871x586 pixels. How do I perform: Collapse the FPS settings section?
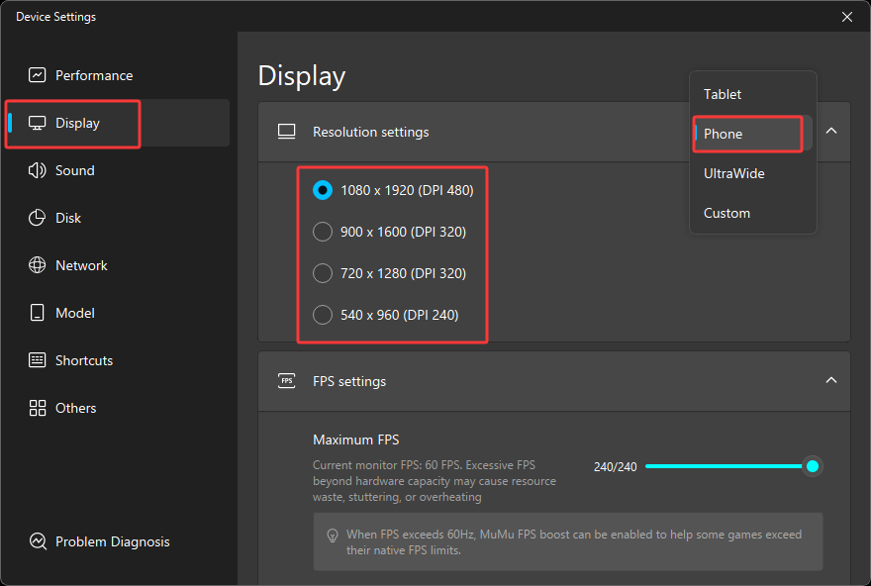pyautogui.click(x=831, y=380)
